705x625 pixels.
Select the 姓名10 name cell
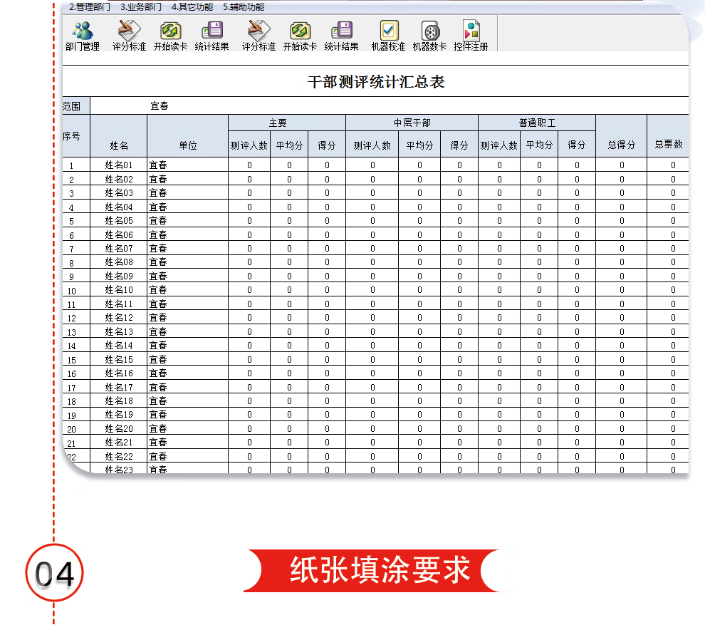pyautogui.click(x=119, y=290)
